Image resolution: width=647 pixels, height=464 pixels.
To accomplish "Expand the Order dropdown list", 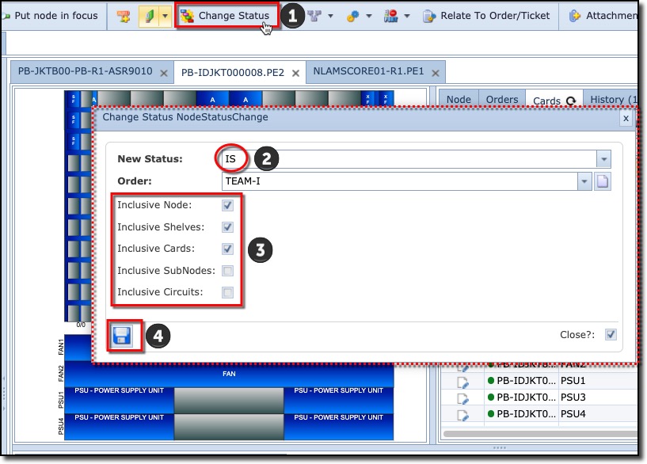I will pyautogui.click(x=585, y=181).
